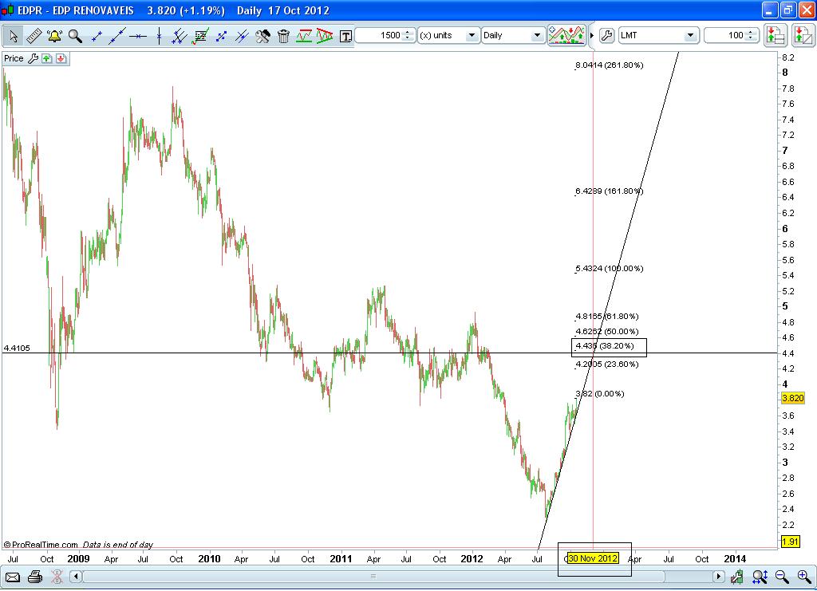Image resolution: width=817 pixels, height=591 pixels.
Task: Click the yellow 3.820 price tag
Action: coord(792,398)
